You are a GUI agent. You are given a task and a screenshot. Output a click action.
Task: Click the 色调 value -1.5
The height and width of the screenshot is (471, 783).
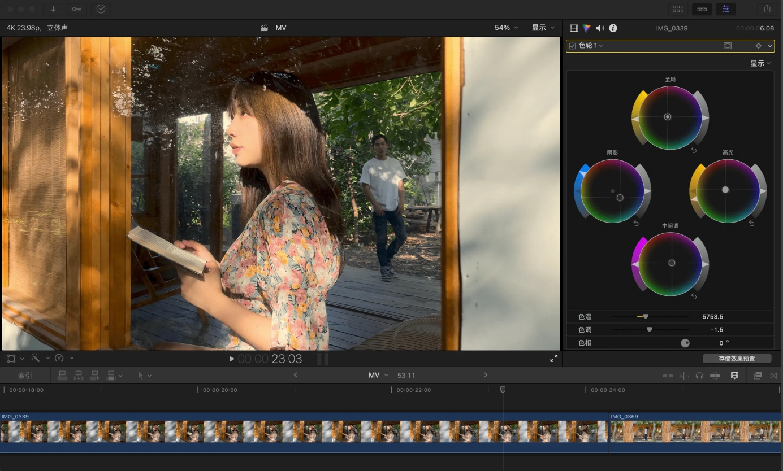717,330
